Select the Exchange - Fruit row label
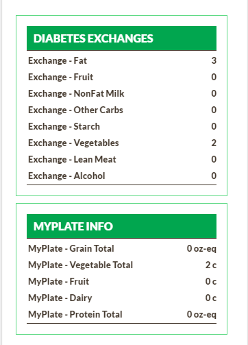 pyautogui.click(x=60, y=78)
